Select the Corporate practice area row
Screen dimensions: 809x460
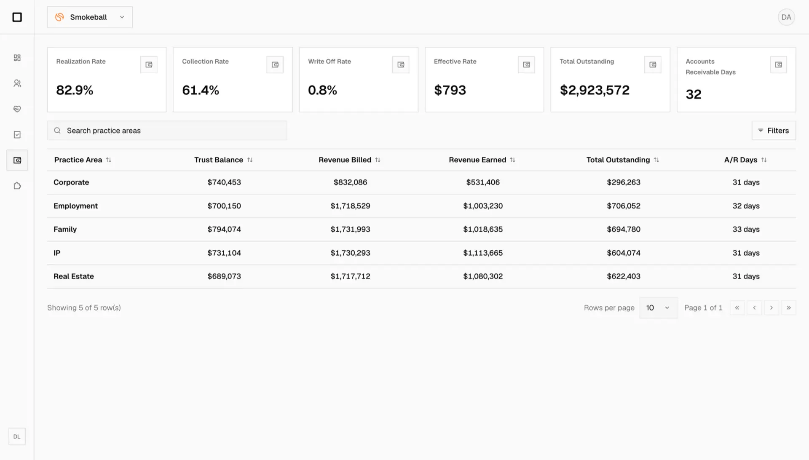(x=421, y=182)
